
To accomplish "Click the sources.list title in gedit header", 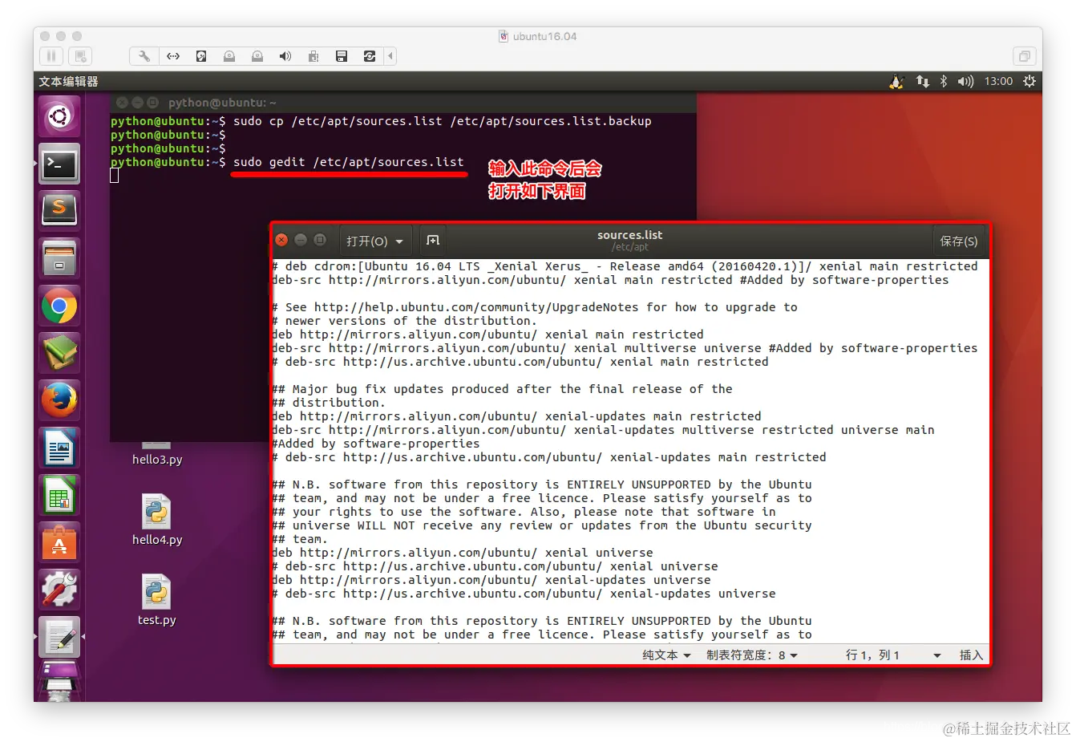I will (x=629, y=235).
